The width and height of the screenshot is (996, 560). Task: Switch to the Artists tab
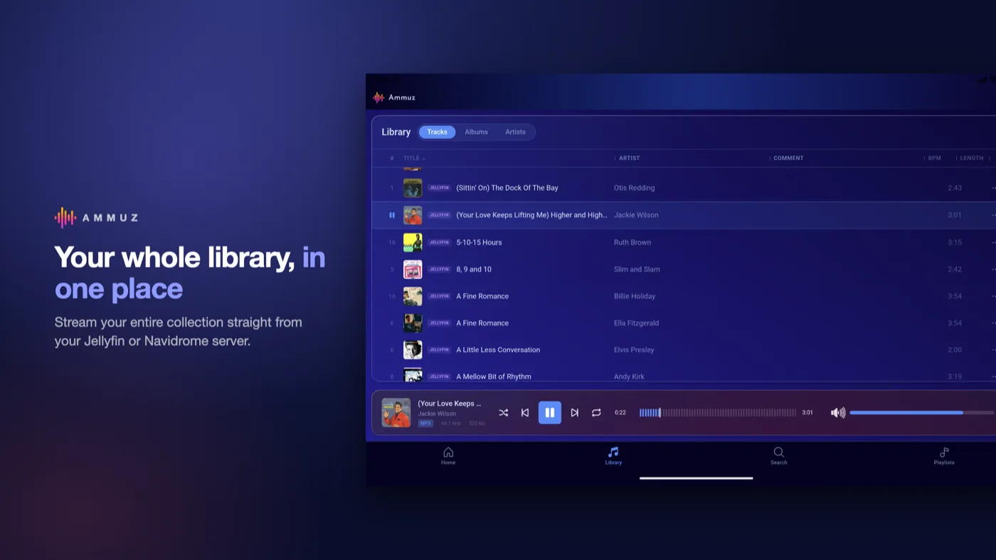[x=515, y=132]
